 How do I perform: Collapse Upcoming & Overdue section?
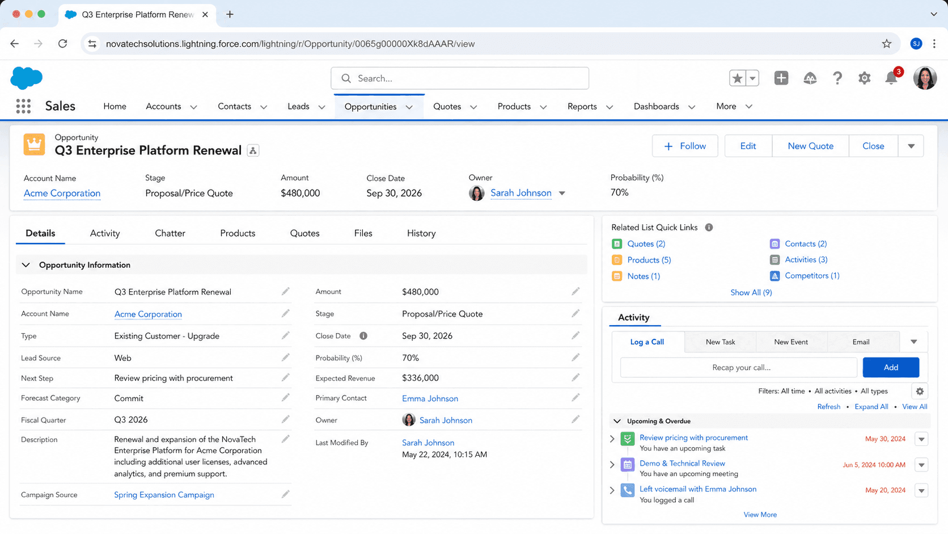click(x=617, y=421)
